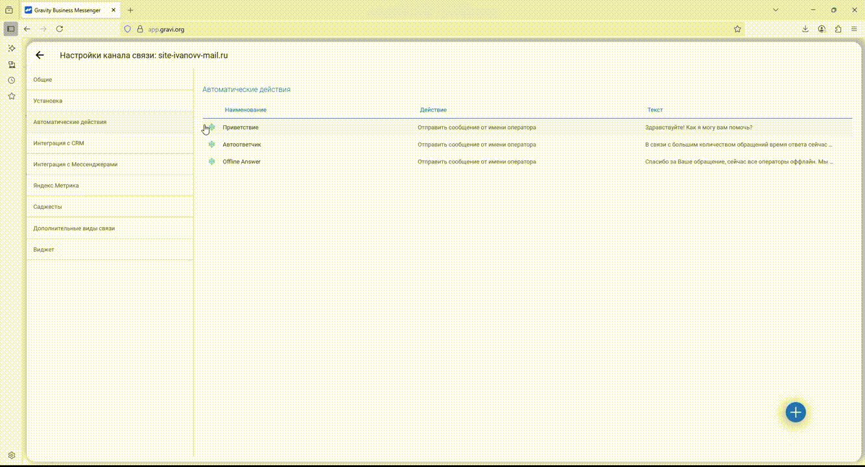Go back using the channel settings arrow
Image resolution: width=865 pixels, height=467 pixels.
click(40, 55)
